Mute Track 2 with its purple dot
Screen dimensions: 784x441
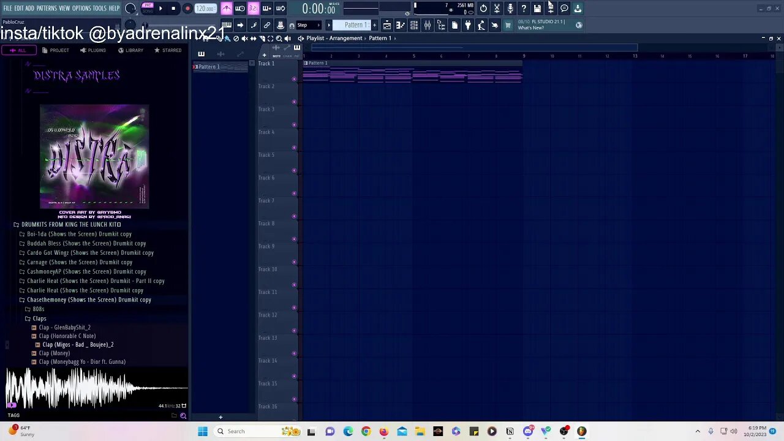(294, 102)
